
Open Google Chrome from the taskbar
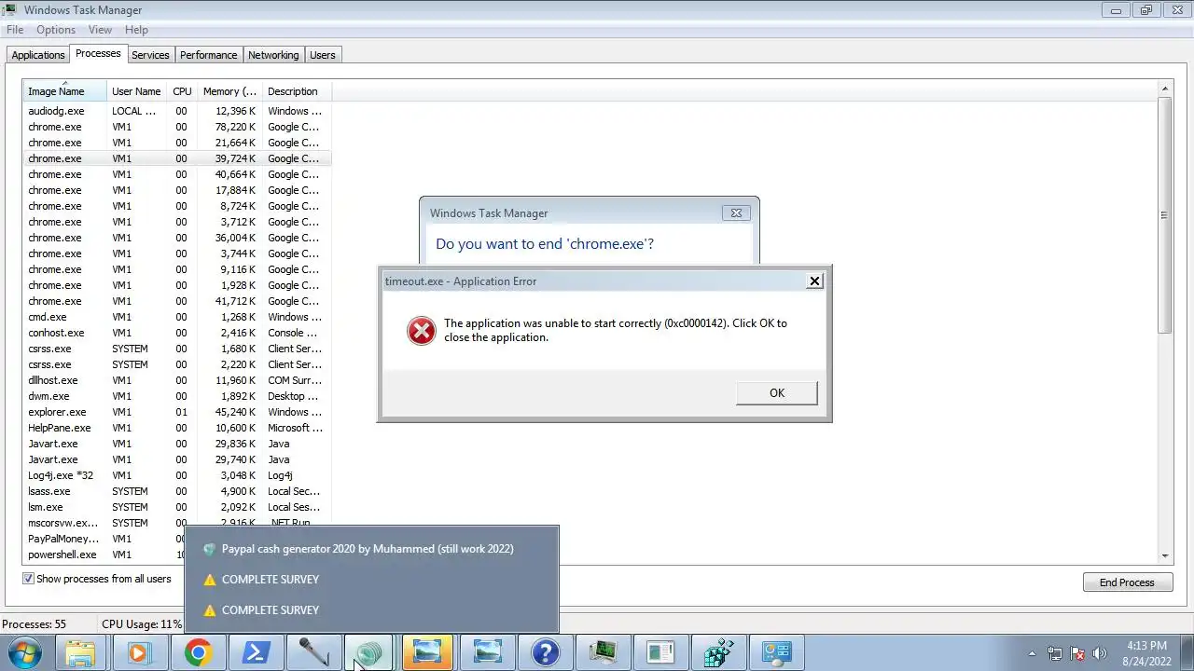pos(197,652)
